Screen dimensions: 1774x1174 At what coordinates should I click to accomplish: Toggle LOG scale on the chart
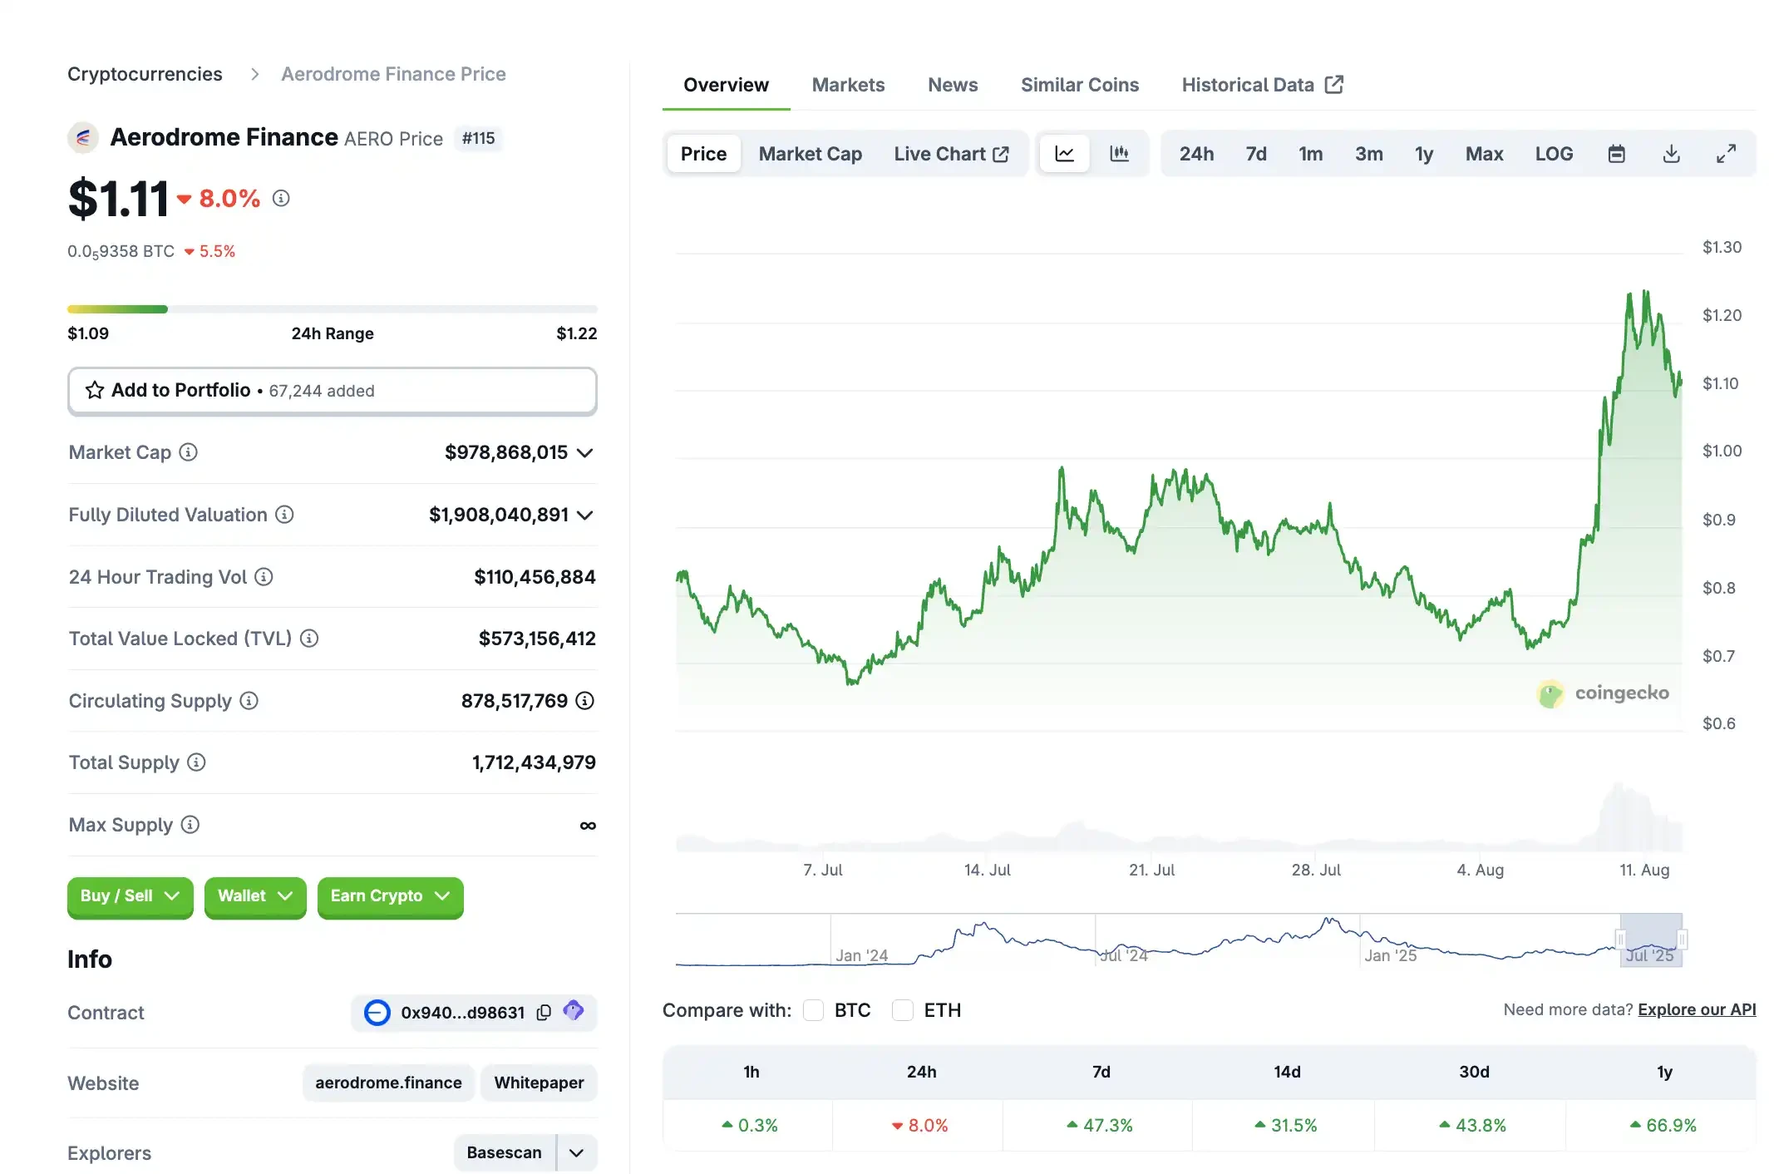[1555, 153]
